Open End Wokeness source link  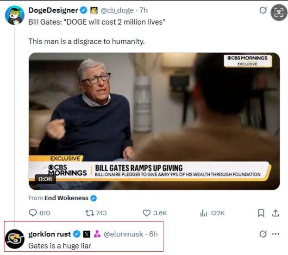(66, 198)
